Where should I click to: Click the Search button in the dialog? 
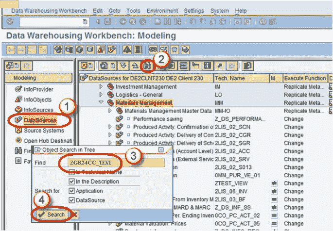[x=52, y=214]
